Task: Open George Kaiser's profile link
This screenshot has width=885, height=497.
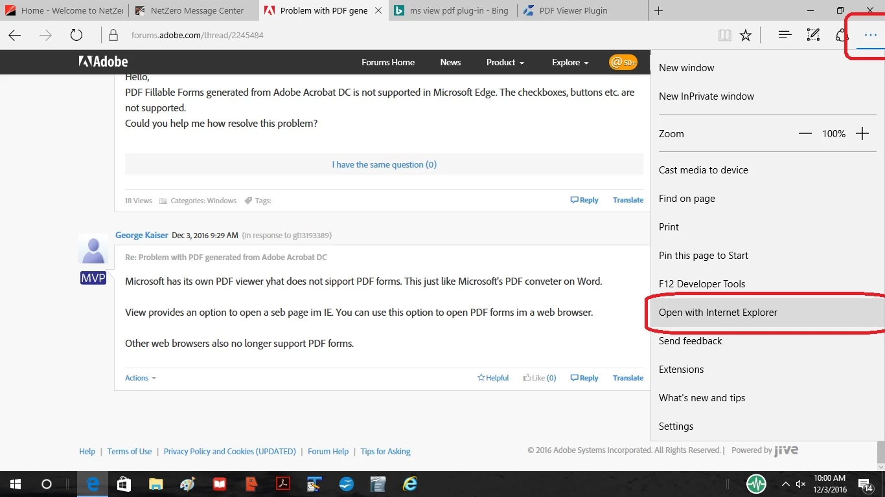Action: click(x=142, y=235)
